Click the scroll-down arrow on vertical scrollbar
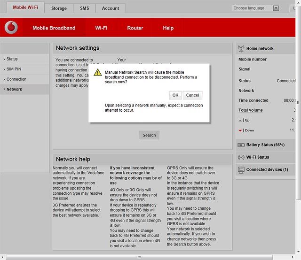This screenshot has width=301, height=260. (x=298, y=252)
